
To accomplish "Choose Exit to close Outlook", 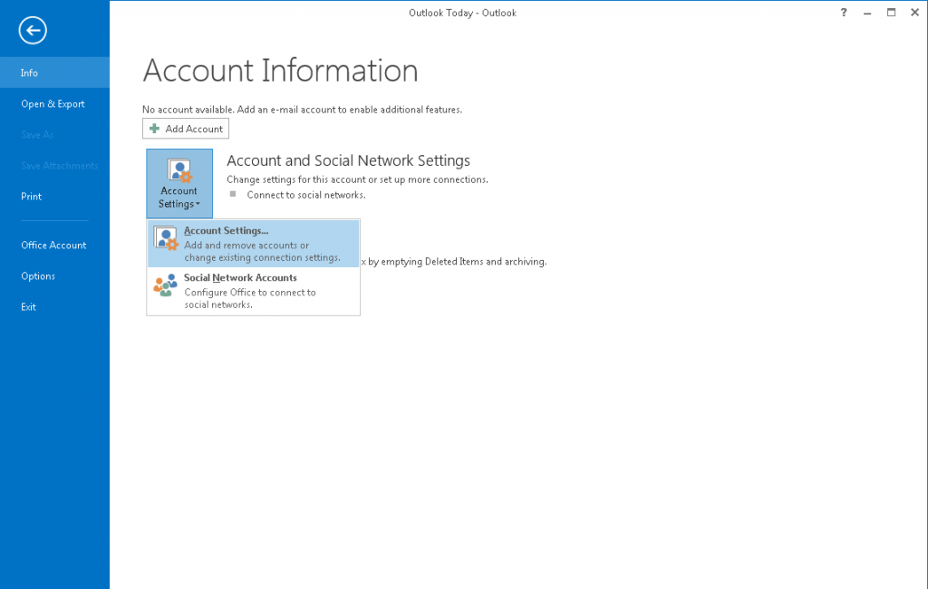I will click(x=28, y=306).
